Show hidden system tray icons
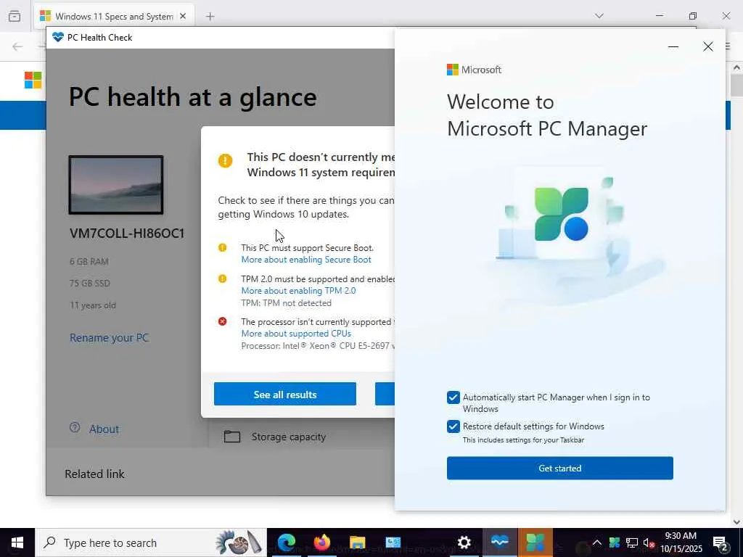743x557 pixels. 596,542
